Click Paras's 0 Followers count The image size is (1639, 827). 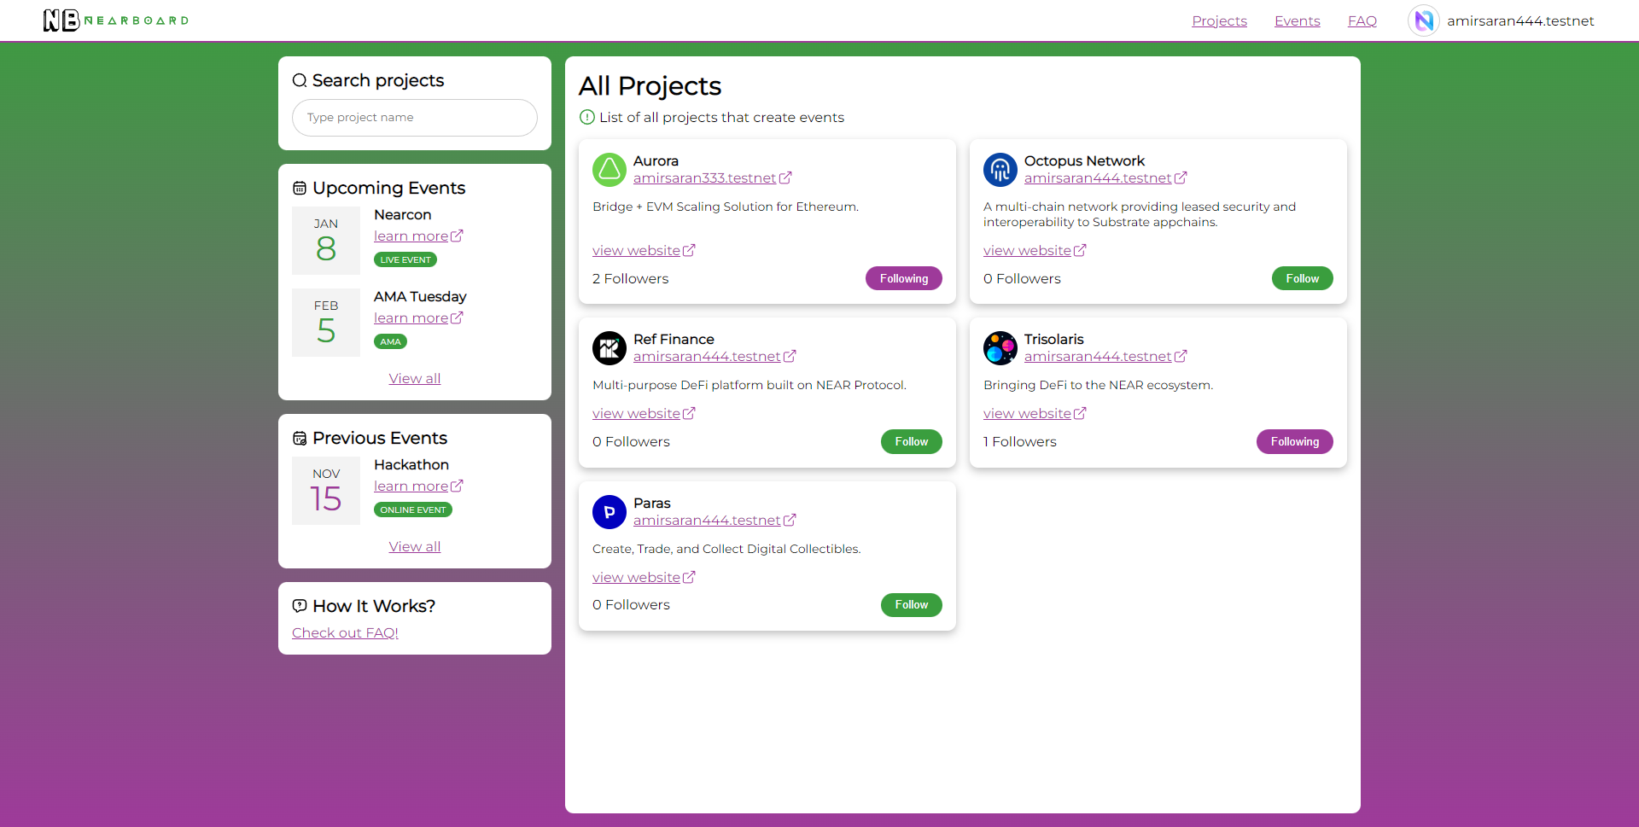[631, 605]
